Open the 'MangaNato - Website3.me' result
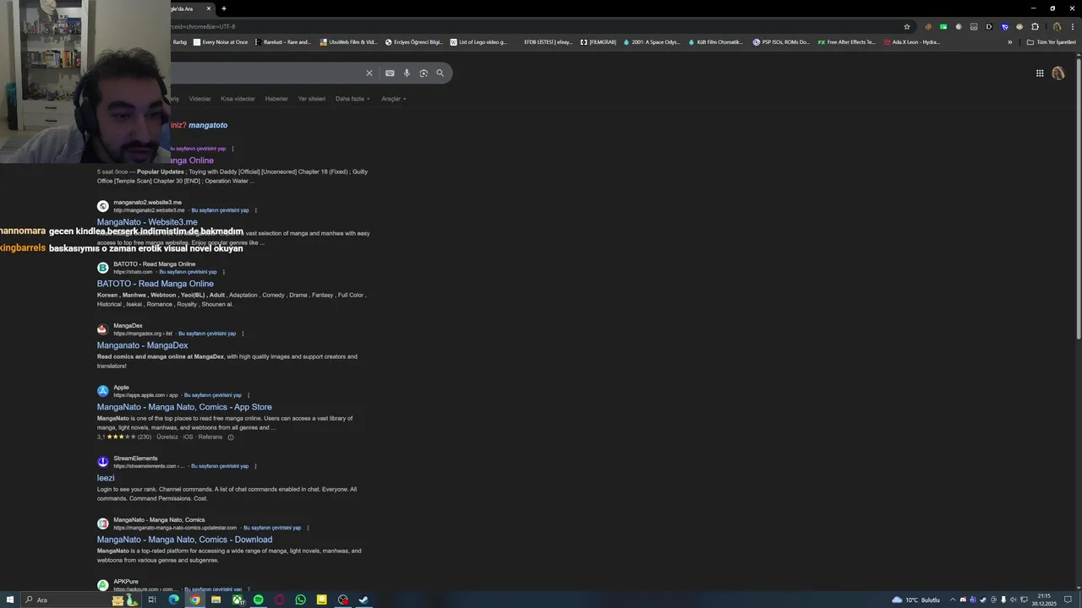This screenshot has width=1082, height=608. [x=147, y=222]
